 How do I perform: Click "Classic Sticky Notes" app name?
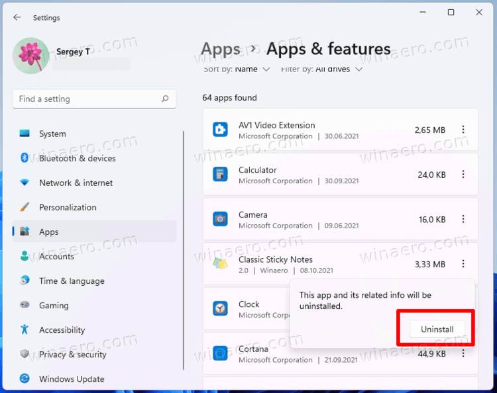276,260
